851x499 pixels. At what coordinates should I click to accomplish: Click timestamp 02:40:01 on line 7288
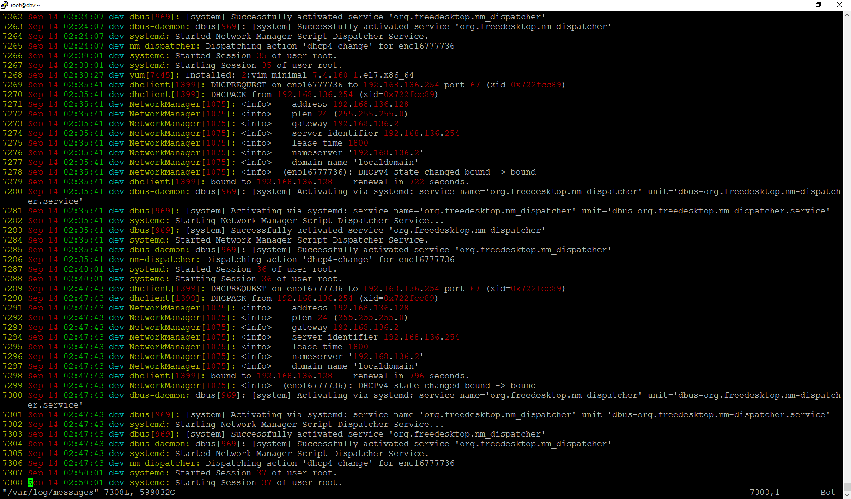coord(84,279)
